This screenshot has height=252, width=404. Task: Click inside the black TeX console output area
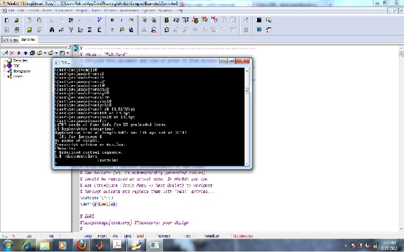coord(150,117)
